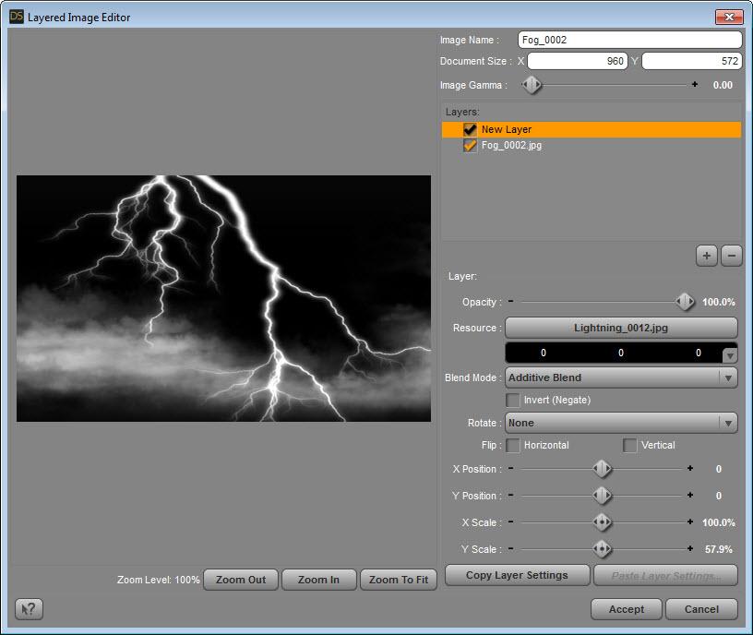Click the X Position minus icon

[511, 468]
